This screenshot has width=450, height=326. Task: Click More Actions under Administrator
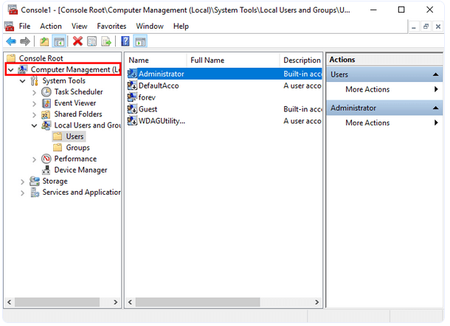[x=367, y=123]
